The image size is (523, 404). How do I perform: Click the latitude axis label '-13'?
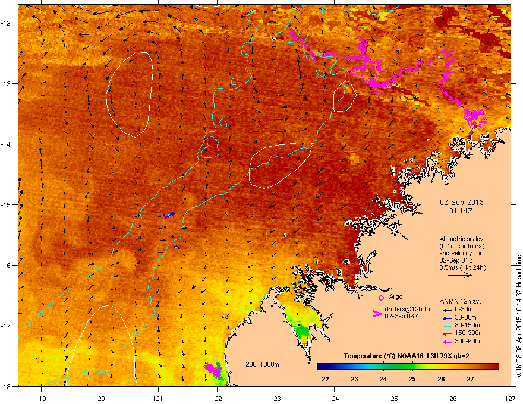click(x=7, y=84)
